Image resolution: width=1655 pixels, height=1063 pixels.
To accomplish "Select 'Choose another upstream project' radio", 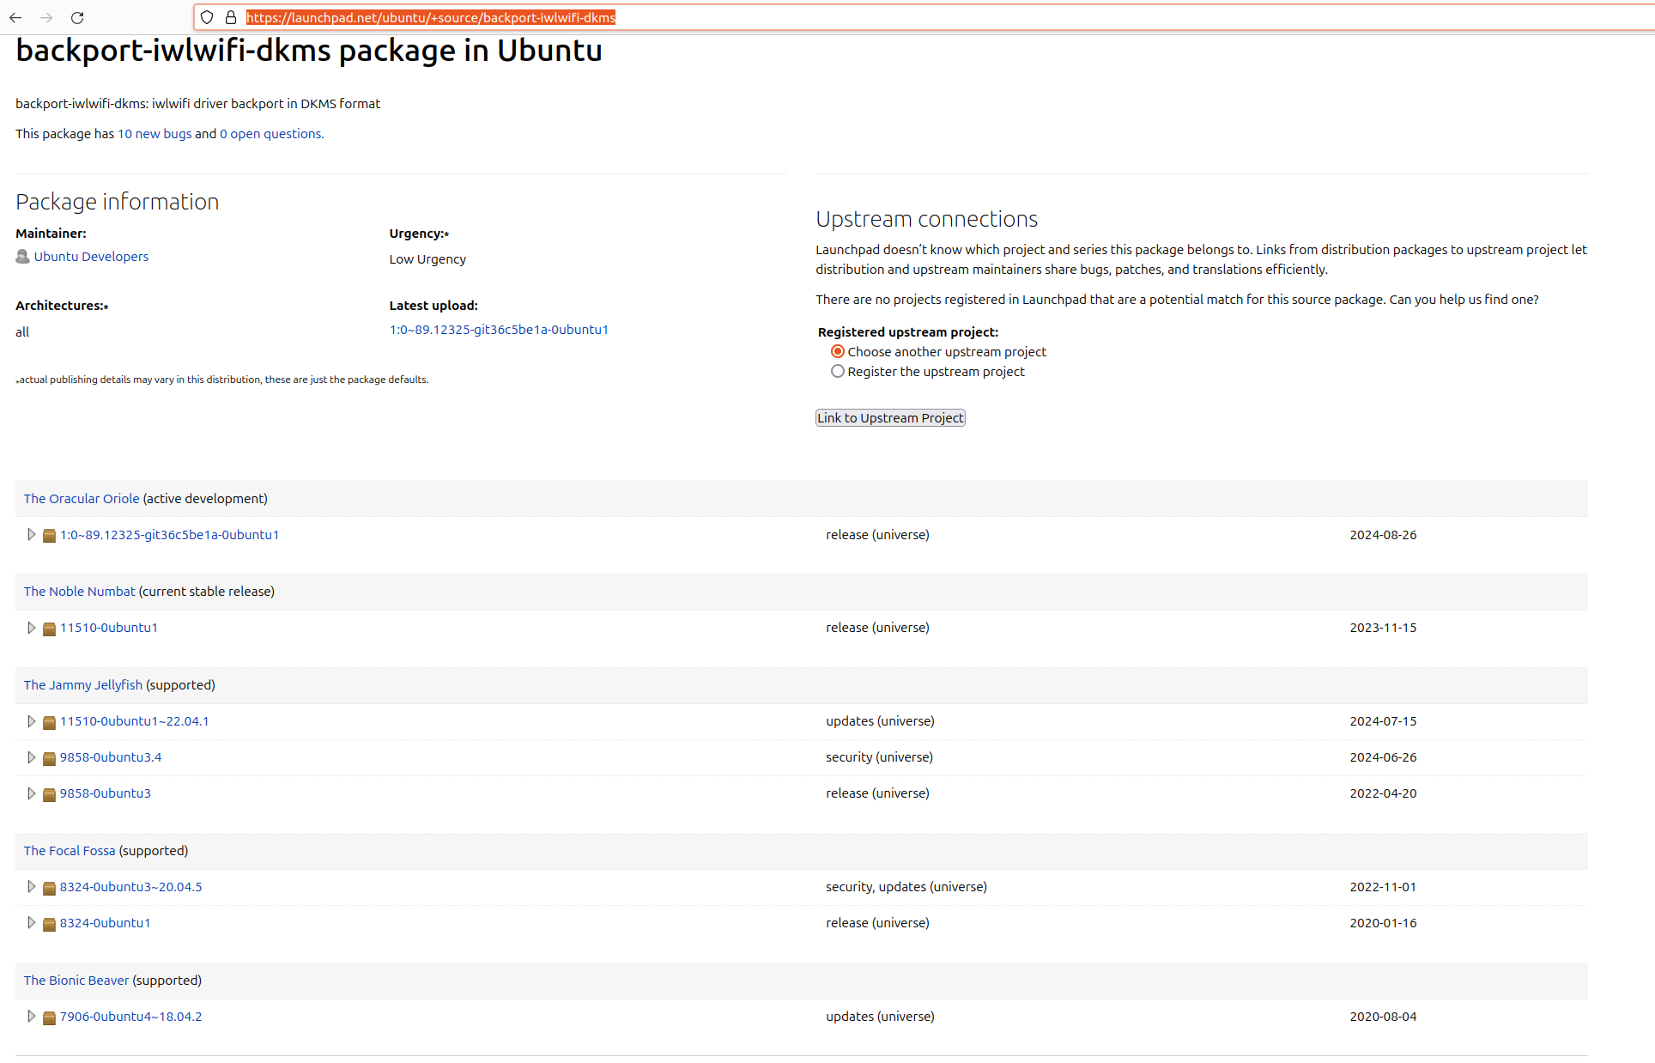I will 838,351.
